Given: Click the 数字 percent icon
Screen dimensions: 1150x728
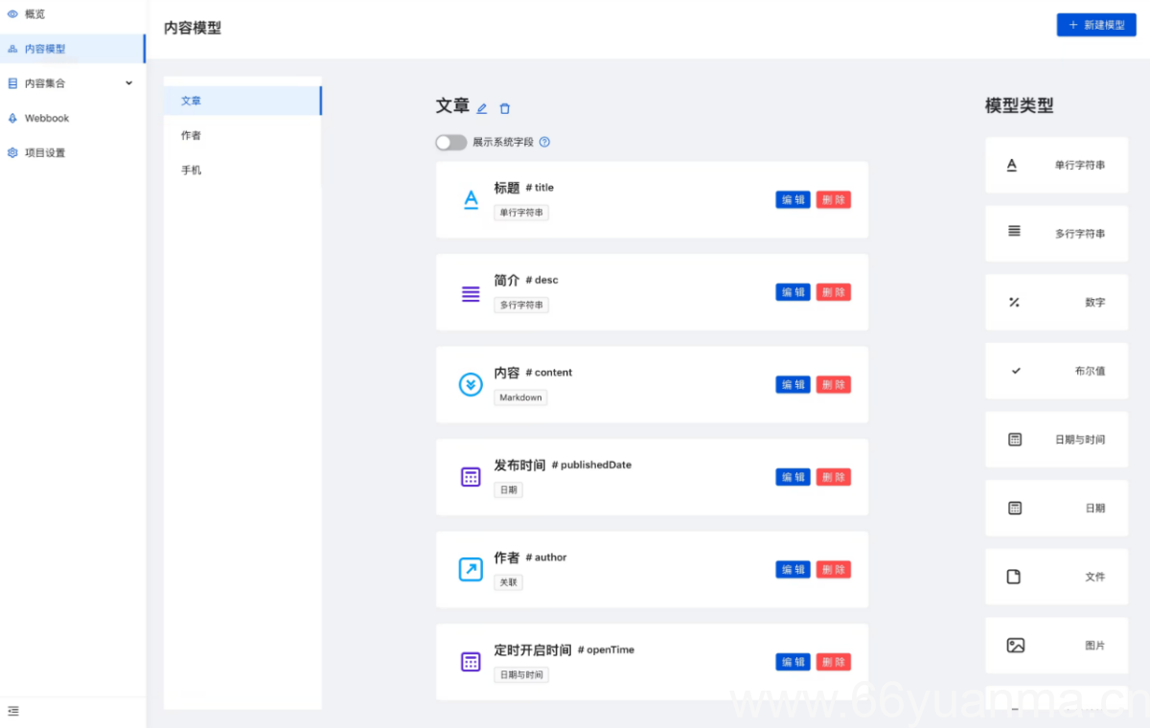Looking at the screenshot, I should pyautogui.click(x=1014, y=303).
